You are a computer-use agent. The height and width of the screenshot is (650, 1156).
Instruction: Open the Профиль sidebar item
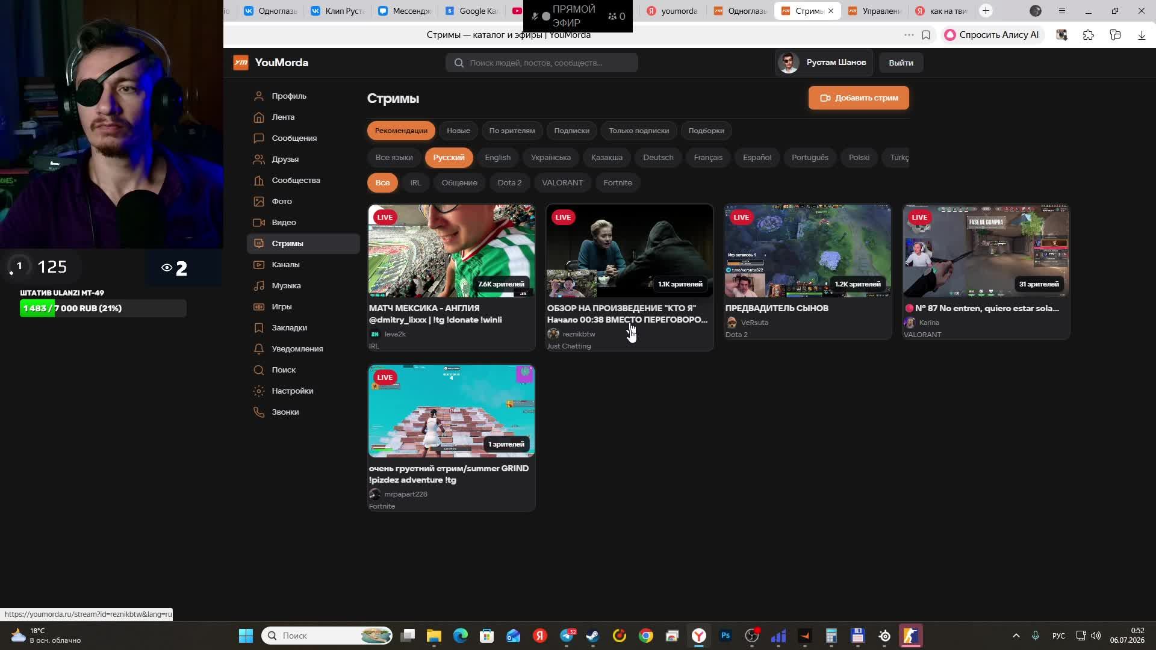point(303,96)
